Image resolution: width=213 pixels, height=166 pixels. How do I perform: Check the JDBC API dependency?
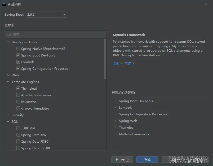point(18,128)
